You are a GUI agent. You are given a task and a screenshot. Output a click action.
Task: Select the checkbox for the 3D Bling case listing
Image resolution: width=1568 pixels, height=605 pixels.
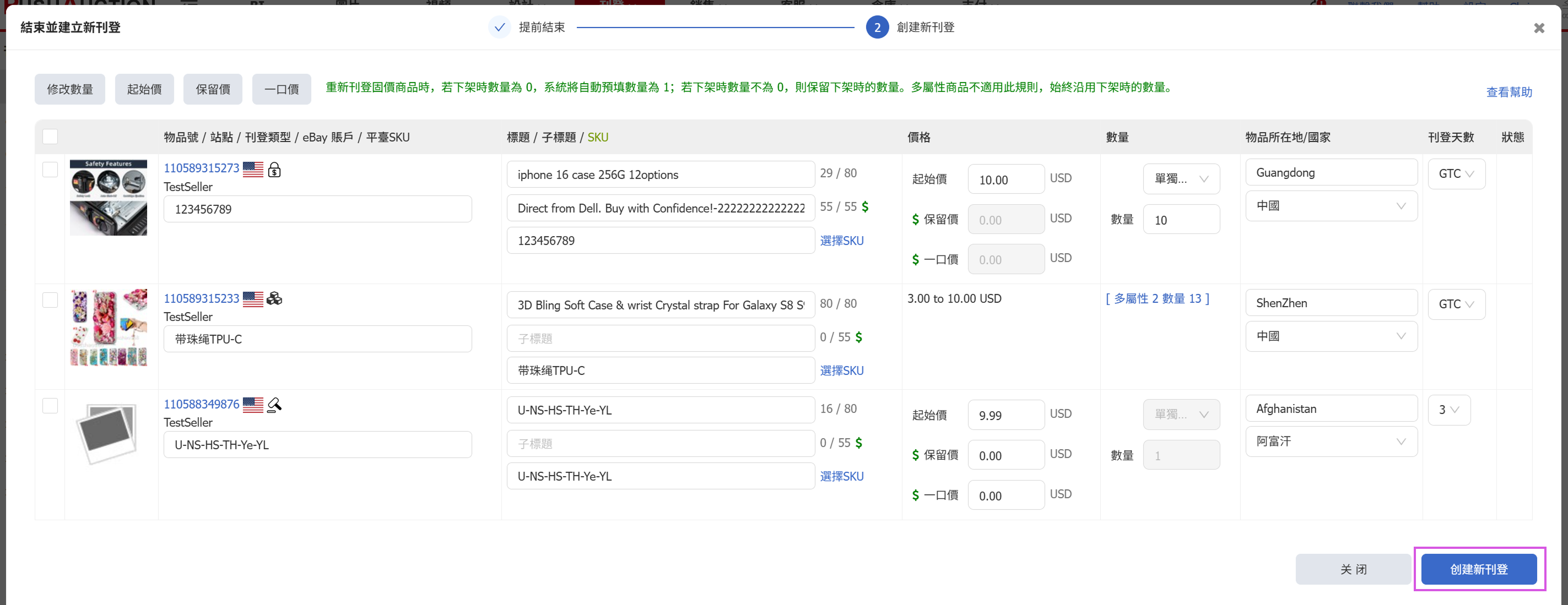click(x=51, y=300)
